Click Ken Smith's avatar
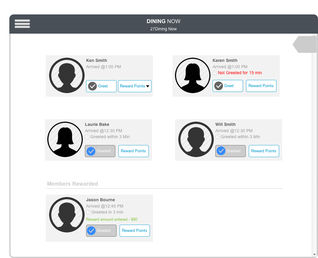The width and height of the screenshot is (318, 258). coord(67,75)
